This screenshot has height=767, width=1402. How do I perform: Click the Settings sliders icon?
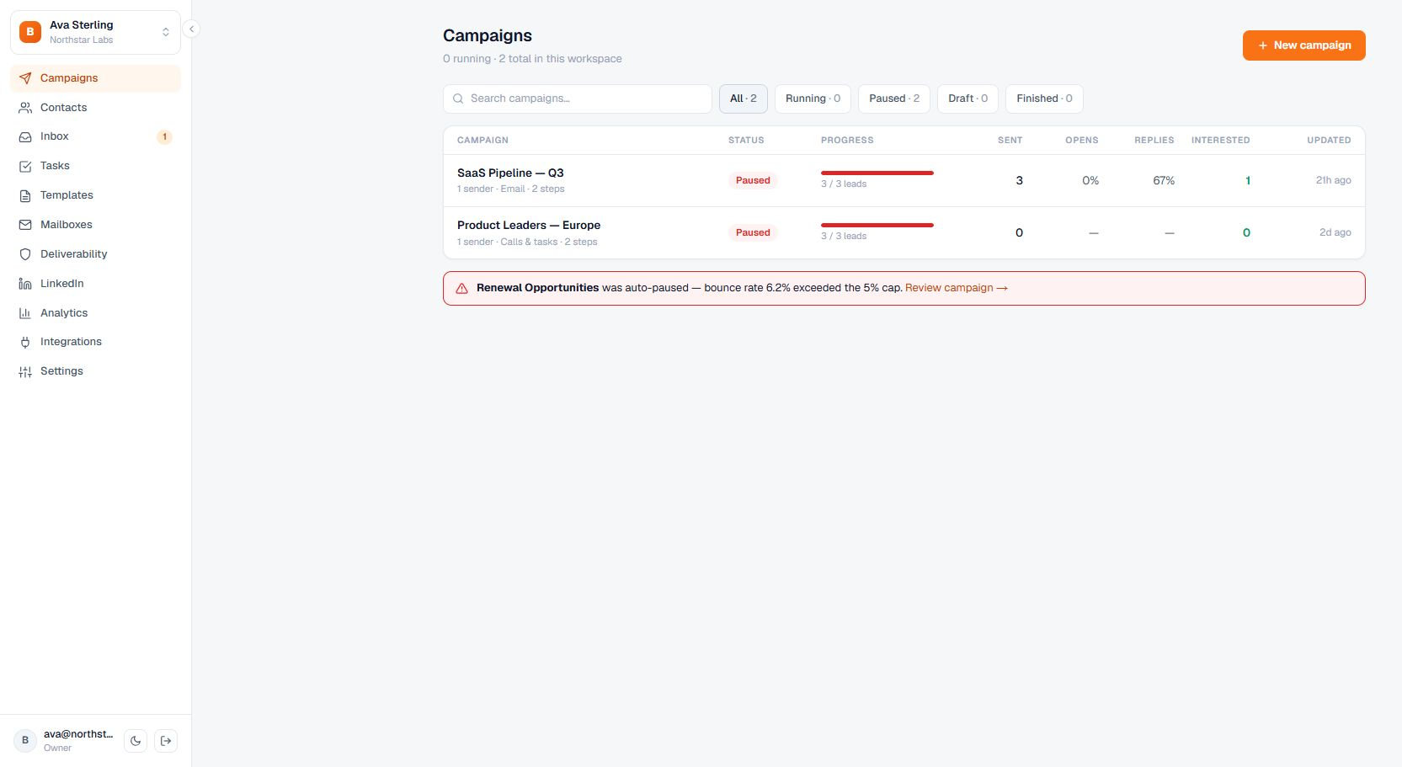(25, 371)
